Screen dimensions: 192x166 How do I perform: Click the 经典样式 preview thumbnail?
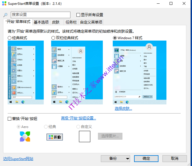point(26,72)
